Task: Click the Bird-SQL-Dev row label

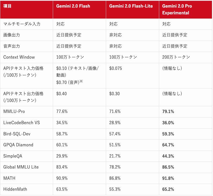Action: point(17,134)
